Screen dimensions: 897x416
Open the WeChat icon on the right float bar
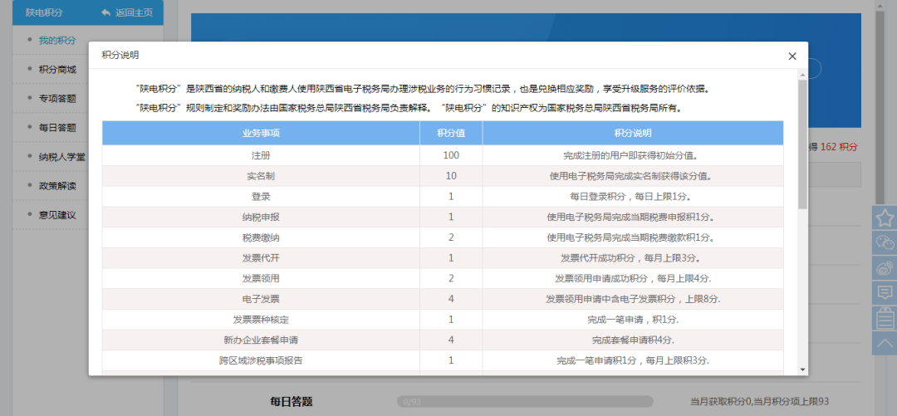click(x=885, y=242)
